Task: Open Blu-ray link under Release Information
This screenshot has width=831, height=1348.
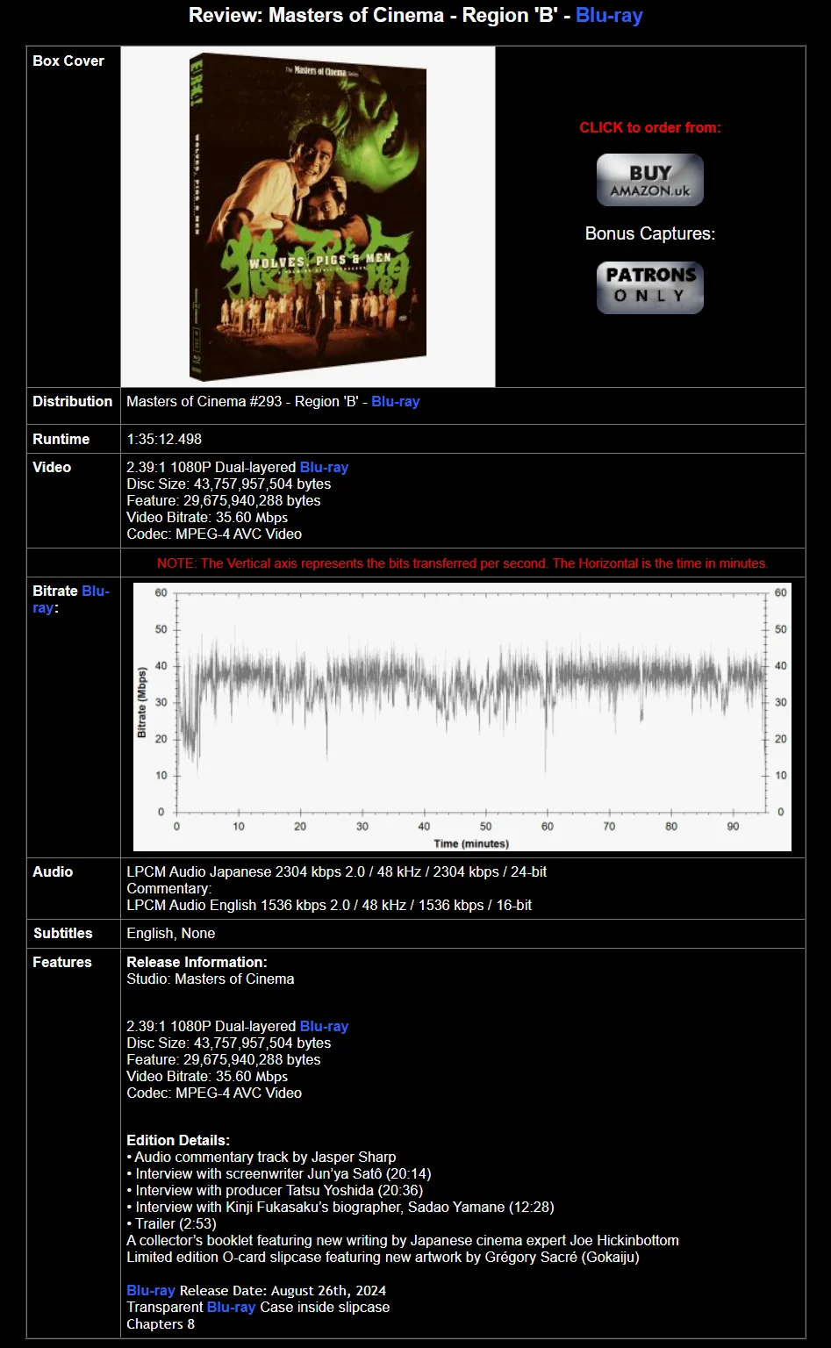Action: pyautogui.click(x=325, y=1026)
